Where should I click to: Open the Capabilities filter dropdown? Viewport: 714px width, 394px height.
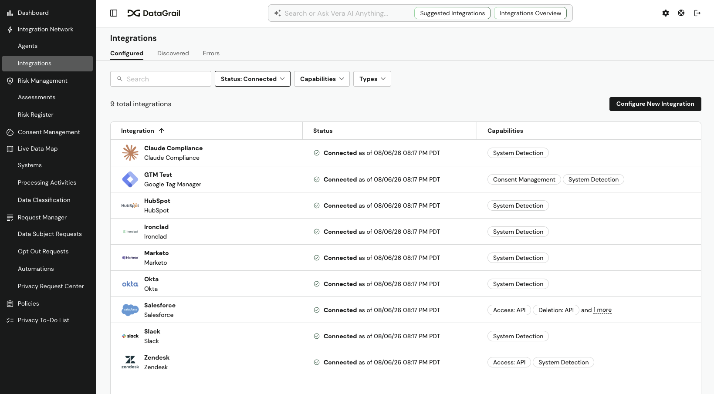coord(322,79)
